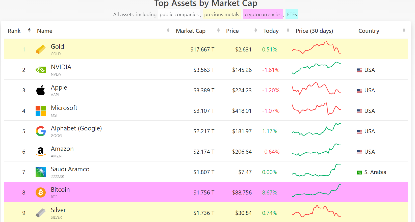415x222 pixels.
Task: Sort by Market Cap using sort arrows
Action: coord(218,30)
